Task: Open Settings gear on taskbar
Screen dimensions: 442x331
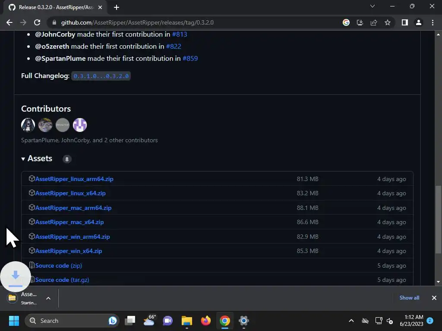Action: tap(244, 321)
